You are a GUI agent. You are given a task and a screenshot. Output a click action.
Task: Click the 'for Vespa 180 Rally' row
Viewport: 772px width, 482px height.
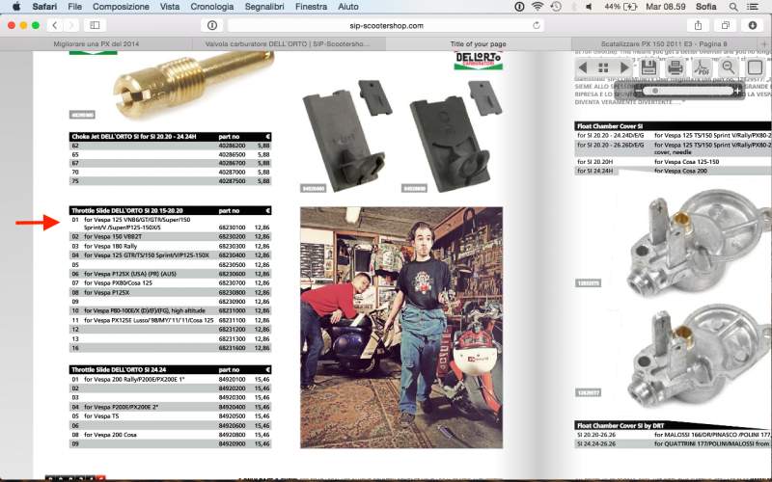(x=171, y=246)
